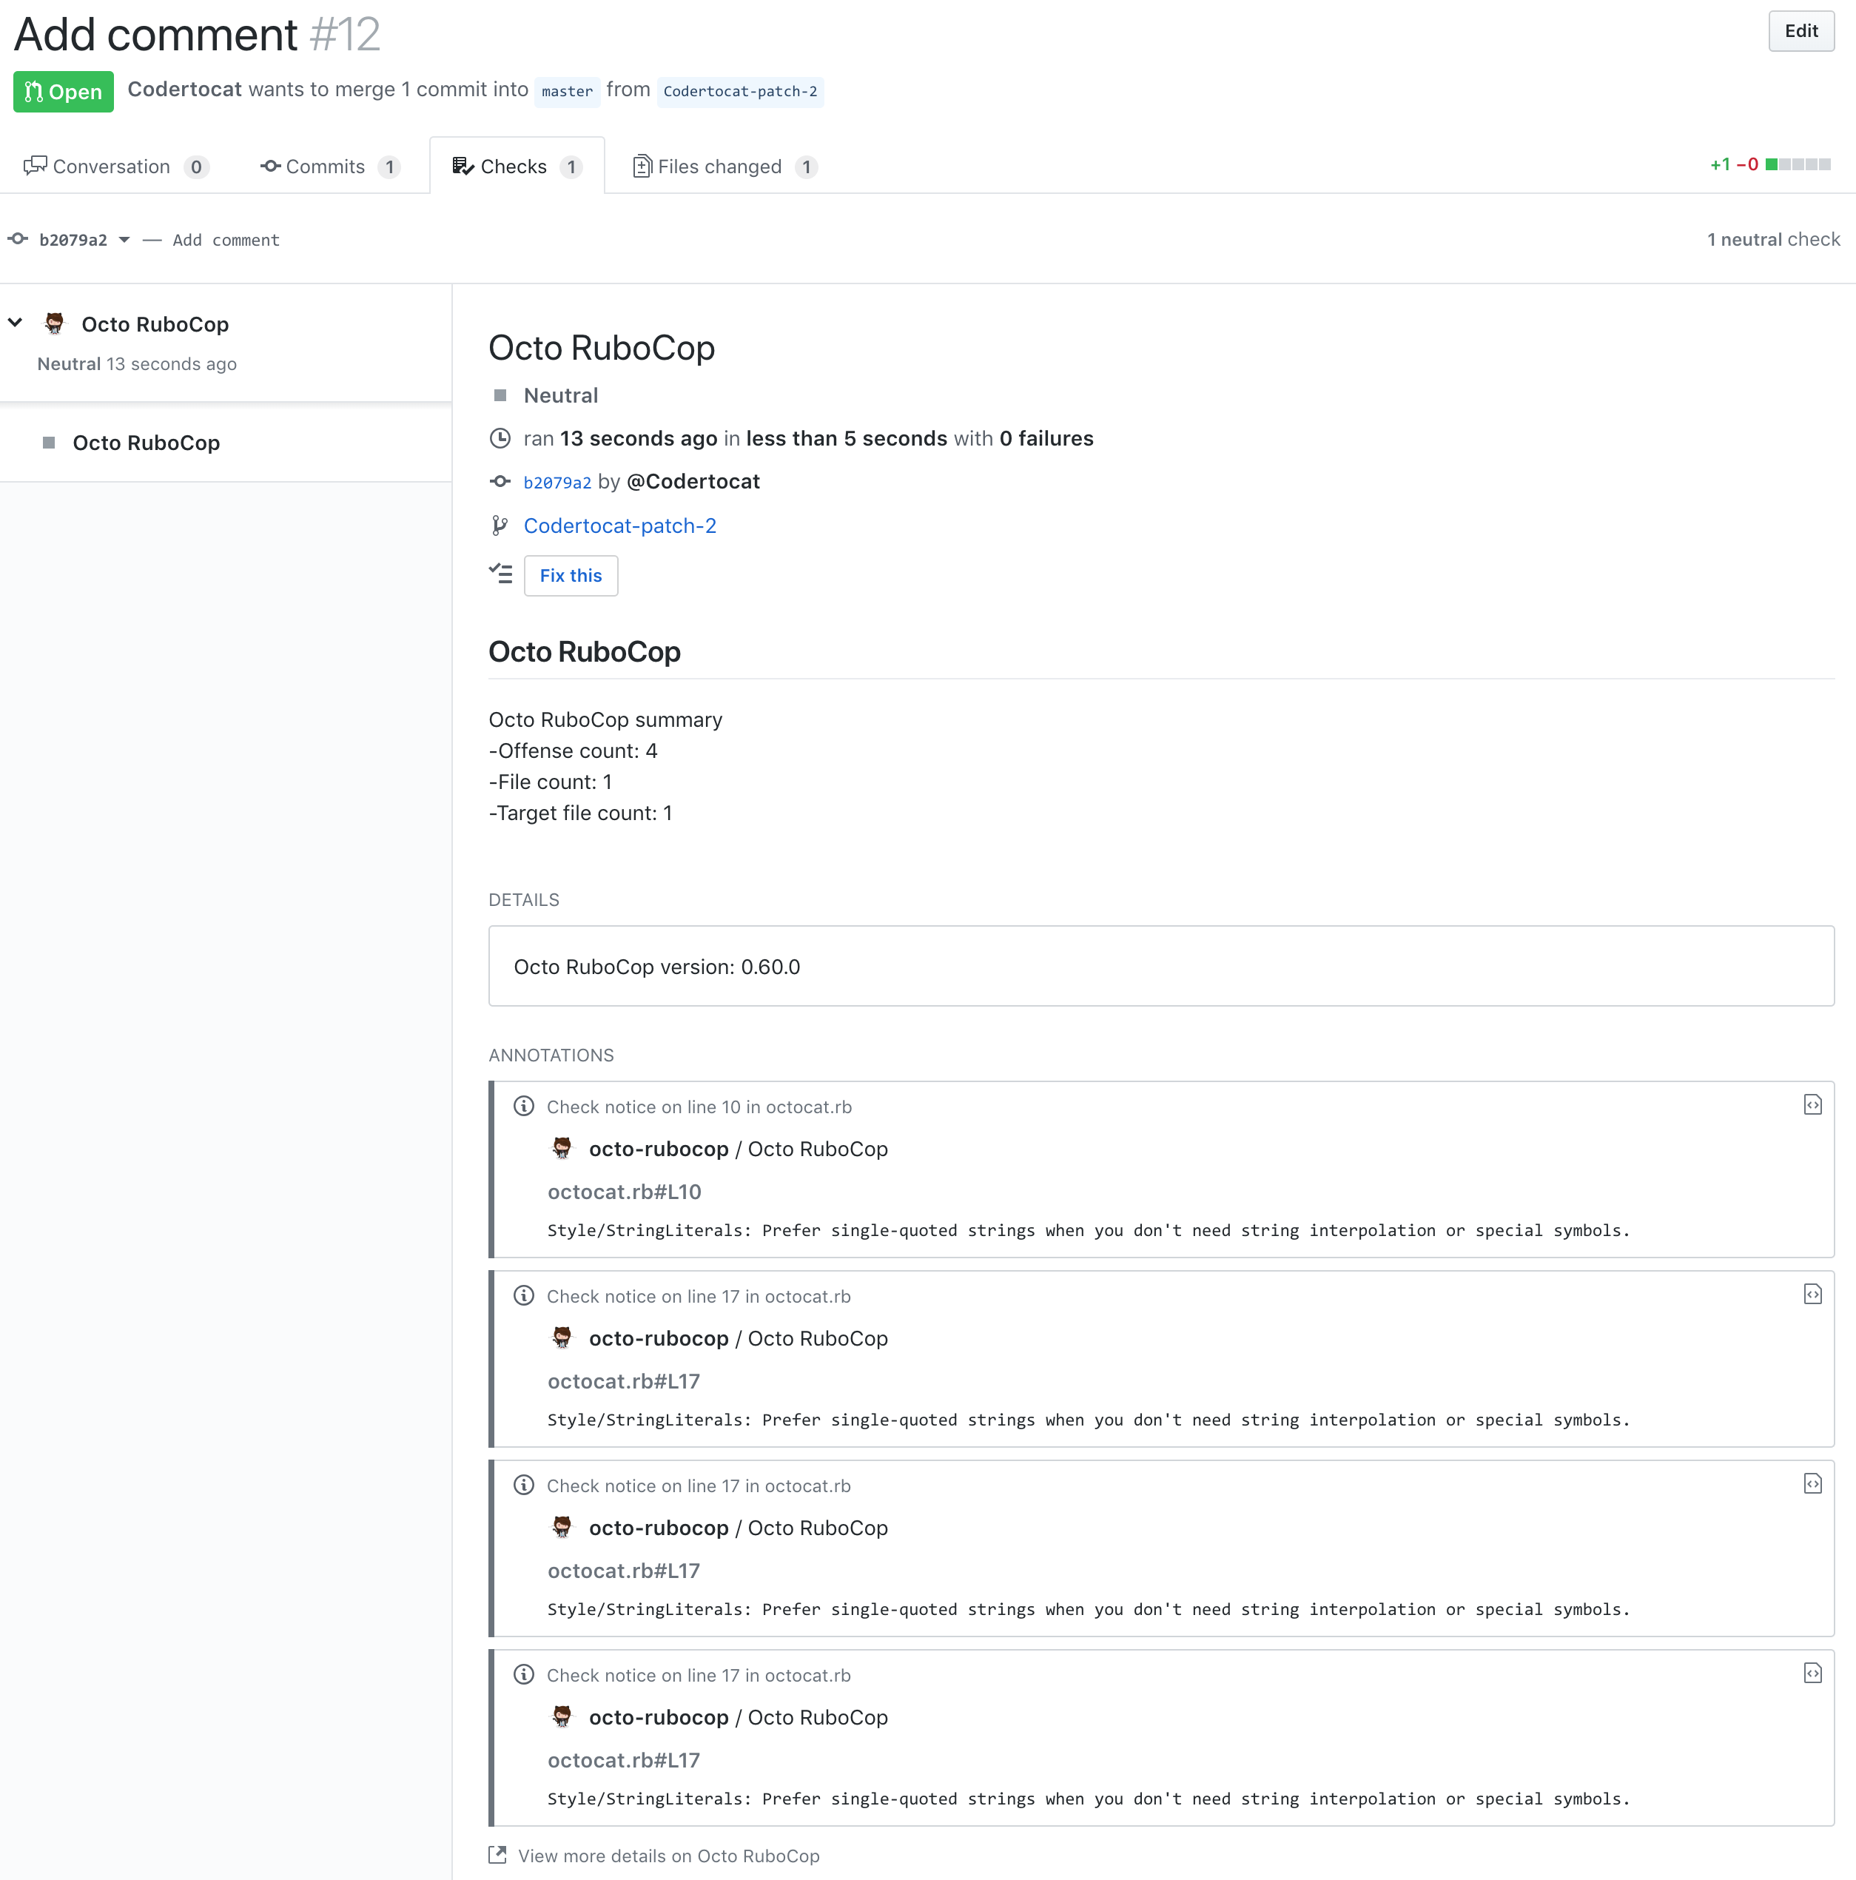Click the Files changed tab icon
This screenshot has height=1880, width=1856.
click(x=644, y=167)
